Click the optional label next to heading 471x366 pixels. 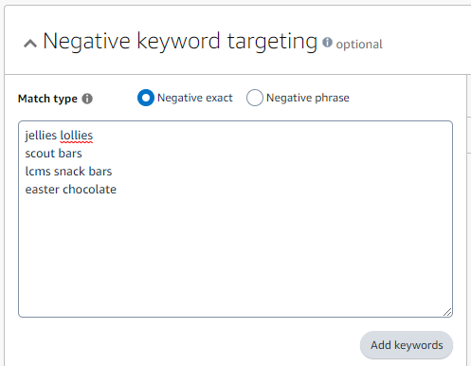359,45
